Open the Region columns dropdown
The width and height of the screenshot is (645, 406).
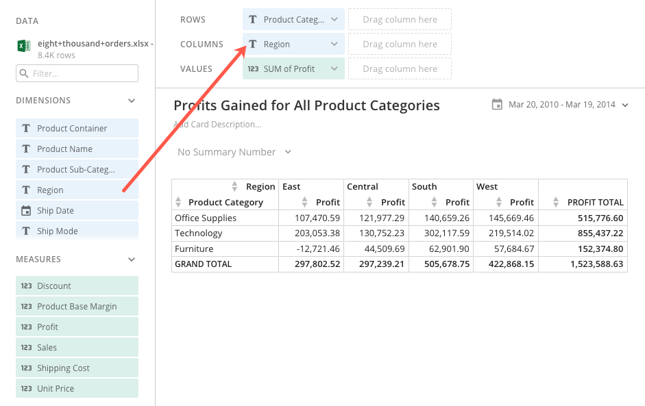click(336, 44)
